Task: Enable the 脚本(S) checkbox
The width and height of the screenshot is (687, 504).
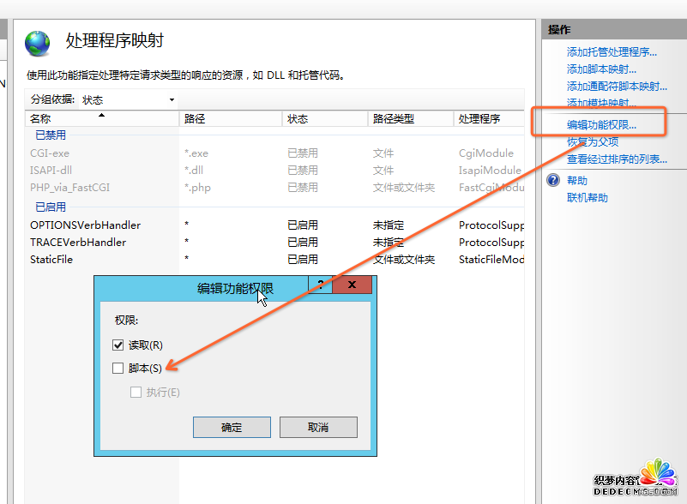Action: (118, 369)
